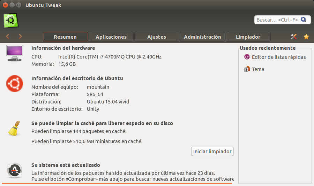Click the Tema gift box icon
This screenshot has height=186, width=314.
247,69
